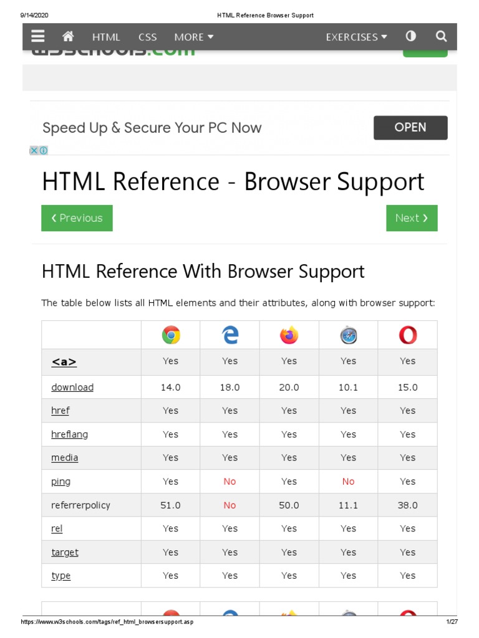Close the ad using the X icon
The width and height of the screenshot is (479, 638).
(x=34, y=150)
